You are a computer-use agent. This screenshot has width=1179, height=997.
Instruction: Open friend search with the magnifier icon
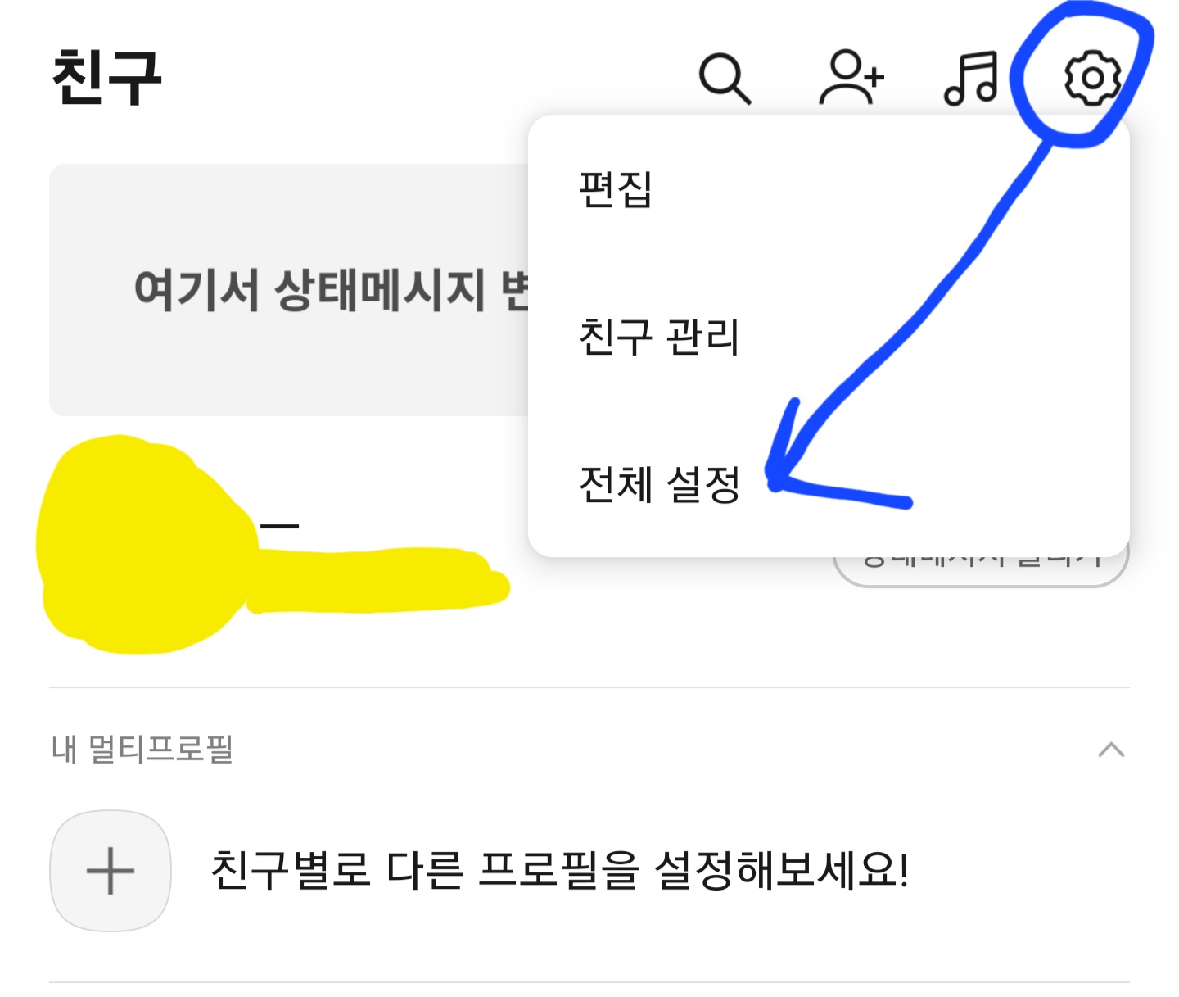[725, 79]
